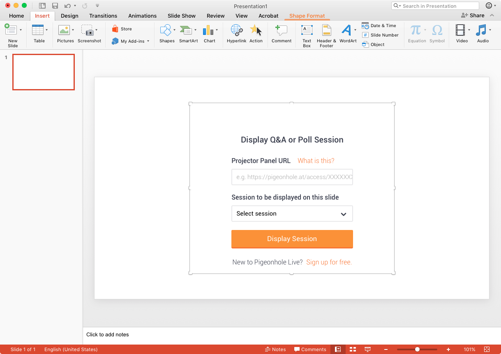This screenshot has width=501, height=354.
Task: Go to the Slide Show tab
Action: click(182, 16)
